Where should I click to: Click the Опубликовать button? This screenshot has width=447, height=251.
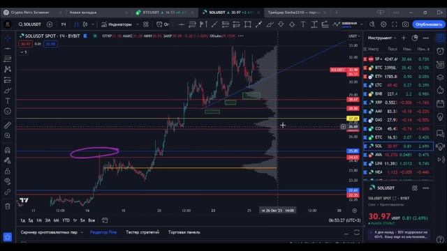pyautogui.click(x=428, y=24)
